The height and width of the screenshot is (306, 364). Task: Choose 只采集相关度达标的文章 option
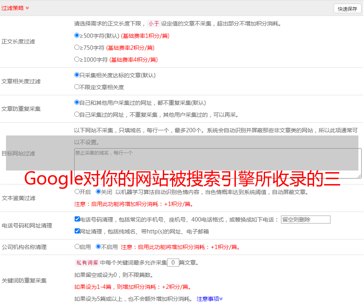pyautogui.click(x=77, y=75)
